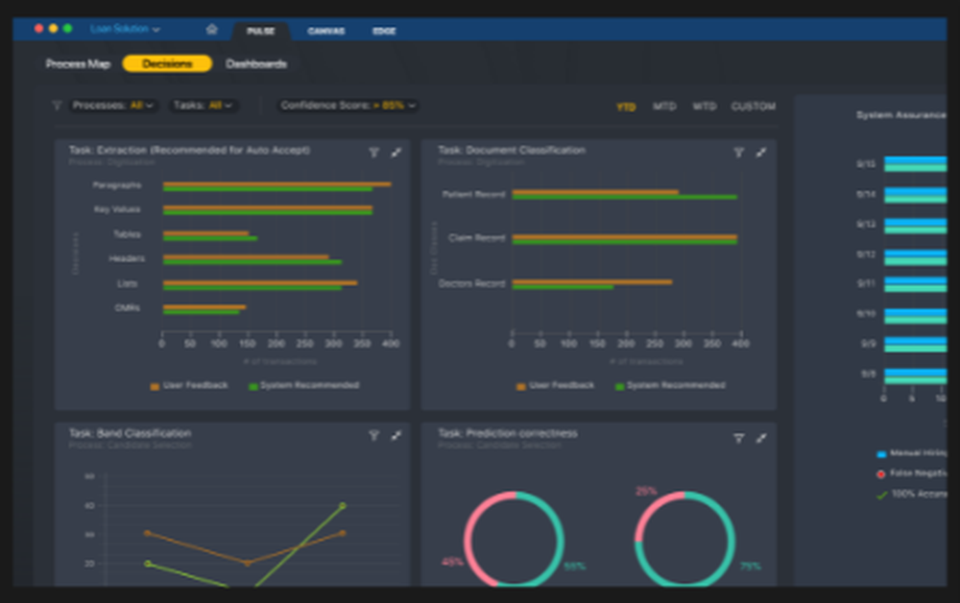Open the home icon in title bar

pos(212,30)
